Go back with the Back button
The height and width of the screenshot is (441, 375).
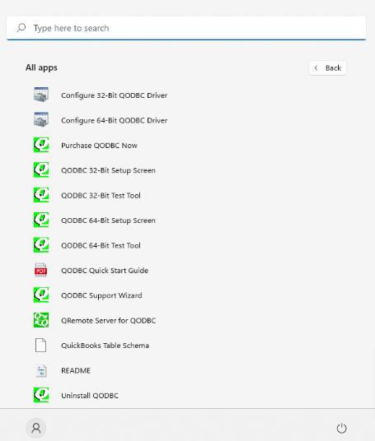[x=327, y=67]
